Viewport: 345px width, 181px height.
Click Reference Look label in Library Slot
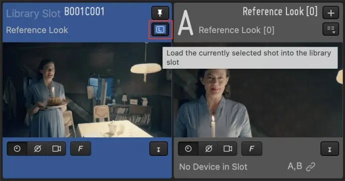(37, 30)
